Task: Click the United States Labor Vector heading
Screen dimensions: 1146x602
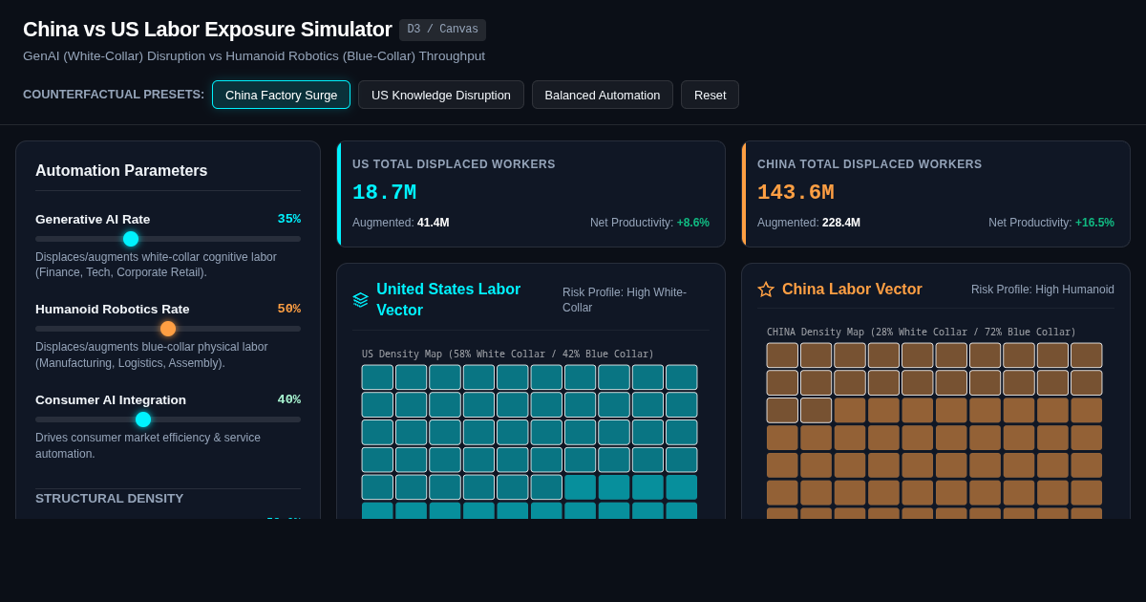Action: tap(449, 300)
